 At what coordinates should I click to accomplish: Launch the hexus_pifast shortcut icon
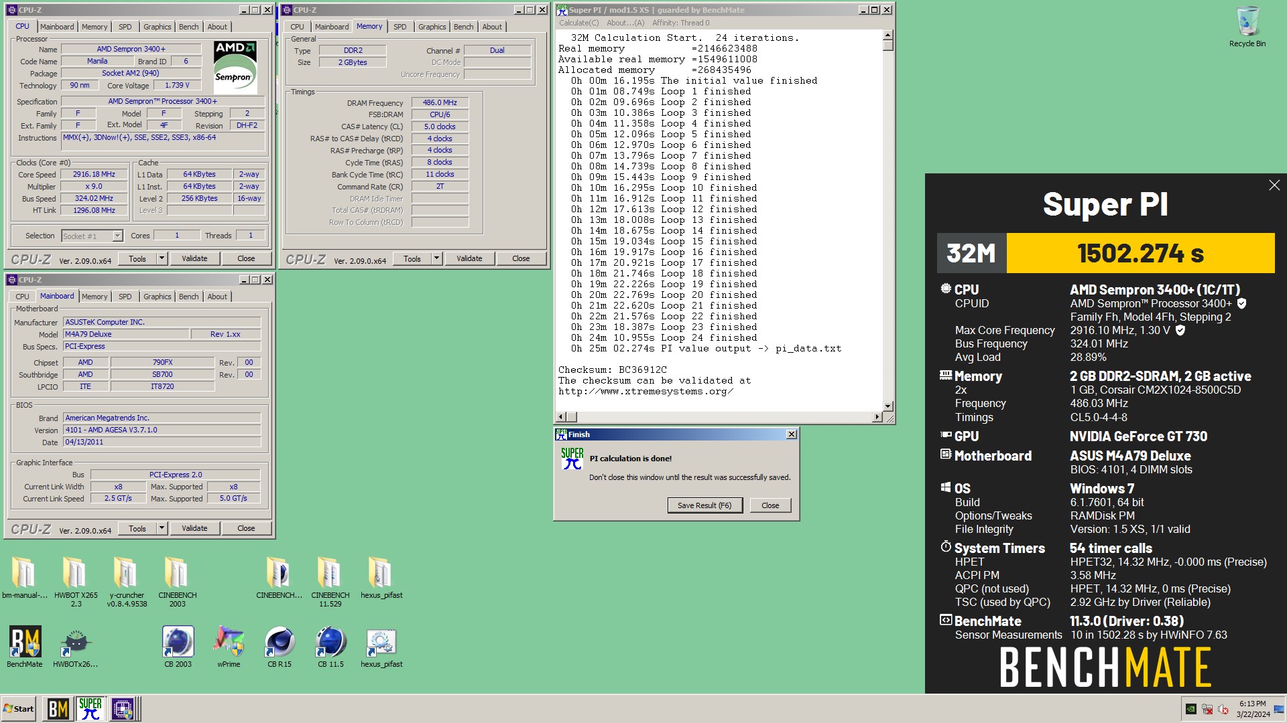[x=381, y=647]
